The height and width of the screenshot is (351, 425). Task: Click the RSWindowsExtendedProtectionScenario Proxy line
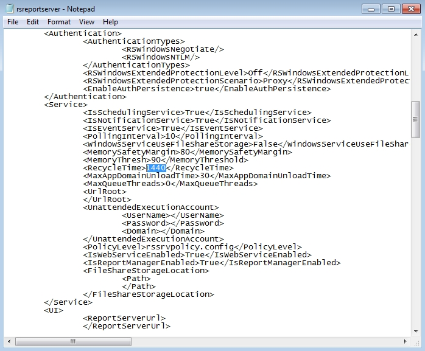[246, 81]
